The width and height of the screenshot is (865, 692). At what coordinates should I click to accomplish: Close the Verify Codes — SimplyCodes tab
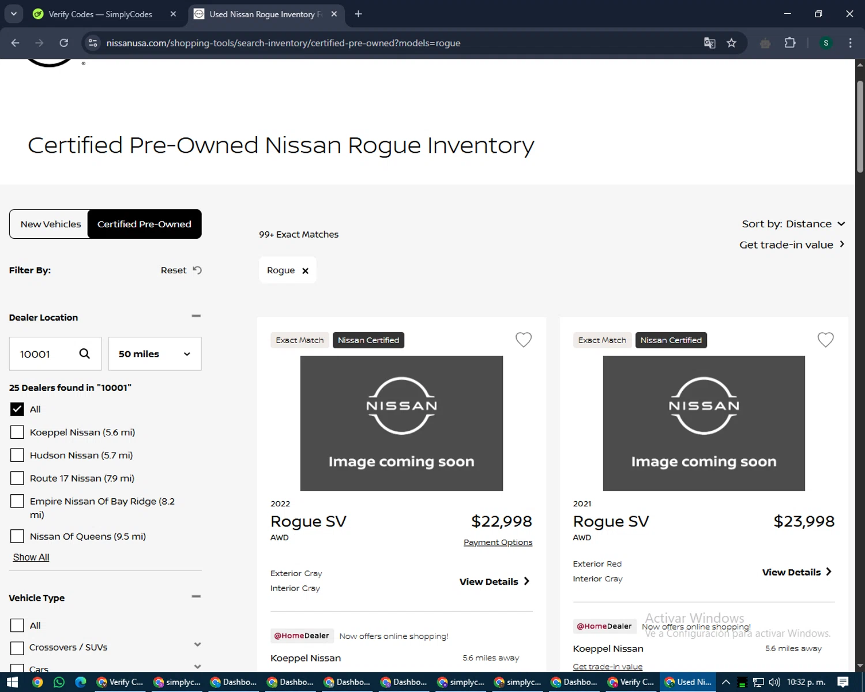coord(173,14)
